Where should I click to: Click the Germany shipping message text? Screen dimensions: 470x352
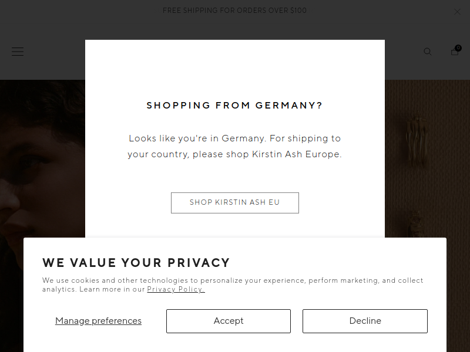[x=234, y=147]
